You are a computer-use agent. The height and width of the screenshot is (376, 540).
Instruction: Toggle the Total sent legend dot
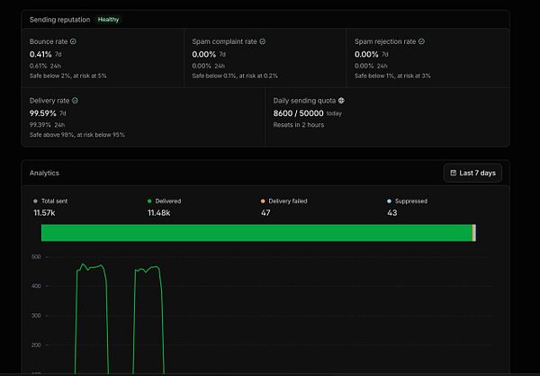click(x=35, y=201)
